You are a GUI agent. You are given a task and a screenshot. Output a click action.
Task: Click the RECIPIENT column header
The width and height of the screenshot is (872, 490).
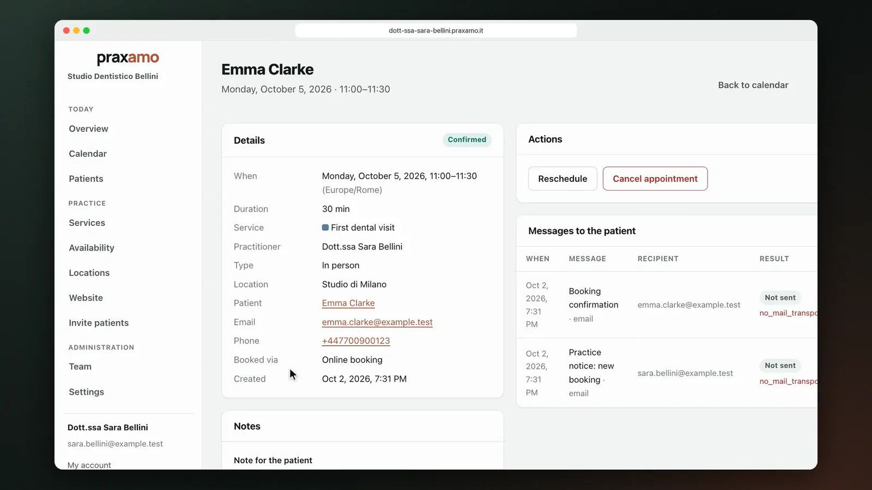click(658, 259)
